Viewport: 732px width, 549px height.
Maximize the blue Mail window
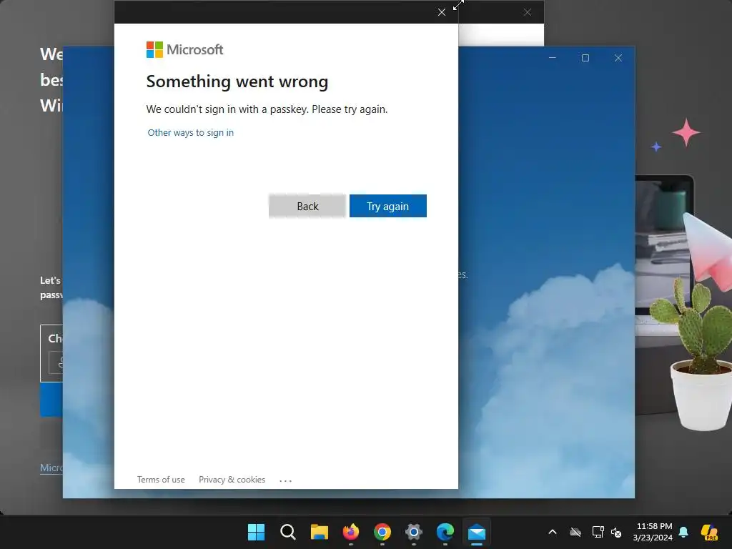click(x=585, y=58)
